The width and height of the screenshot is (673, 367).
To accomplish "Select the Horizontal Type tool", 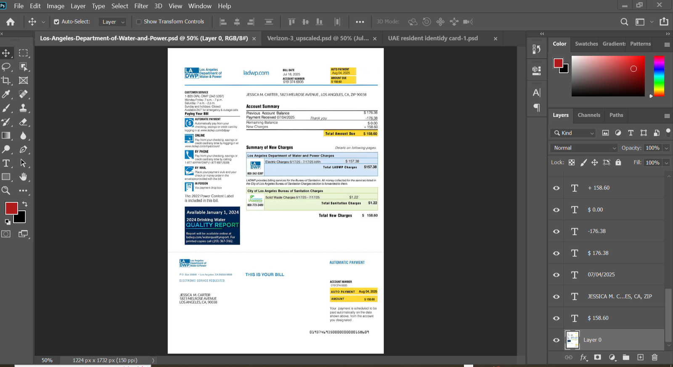I will (6, 163).
